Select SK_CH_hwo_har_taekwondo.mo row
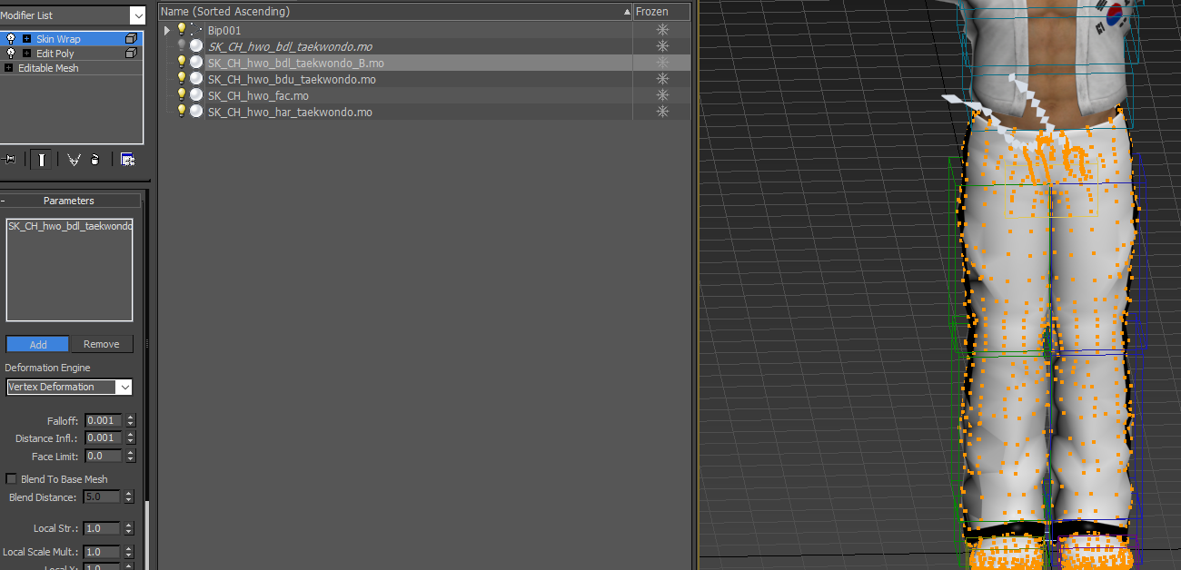This screenshot has height=570, width=1181. [424, 112]
